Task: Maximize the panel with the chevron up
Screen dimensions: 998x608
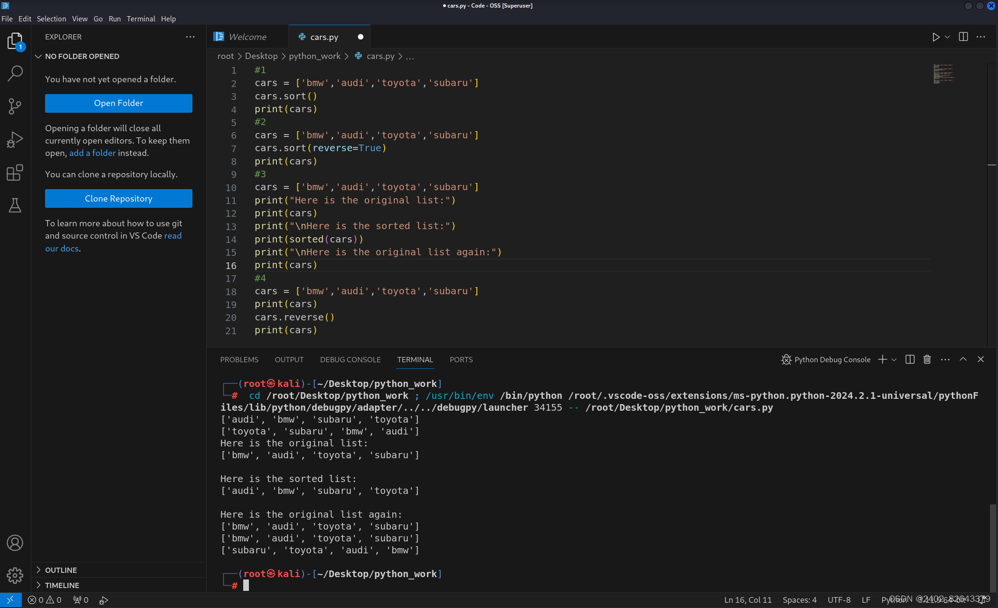Action: (x=963, y=359)
